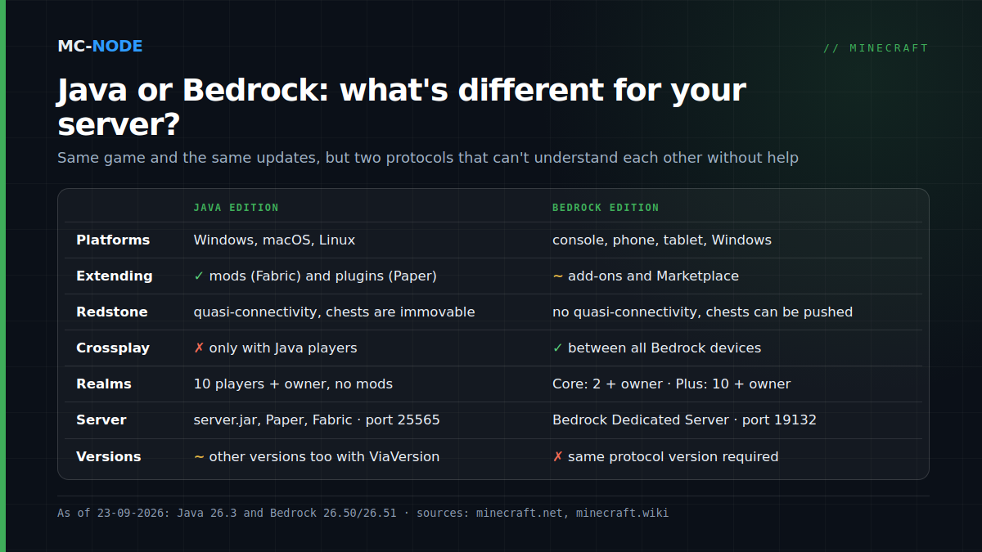Select the Redstone row label
Image resolution: width=982 pixels, height=552 pixels.
112,312
